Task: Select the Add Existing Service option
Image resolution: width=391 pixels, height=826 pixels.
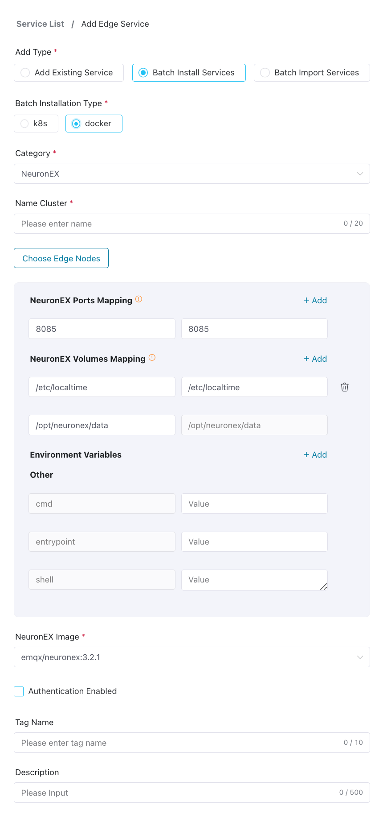Action: click(x=69, y=73)
